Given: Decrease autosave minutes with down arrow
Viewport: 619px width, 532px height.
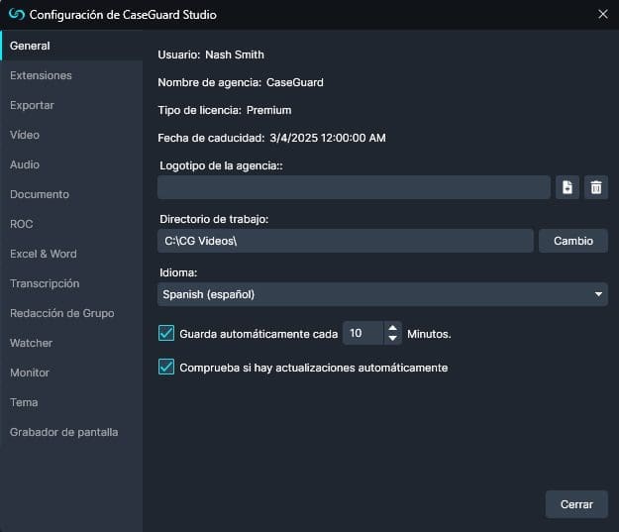Looking at the screenshot, I should (x=393, y=339).
